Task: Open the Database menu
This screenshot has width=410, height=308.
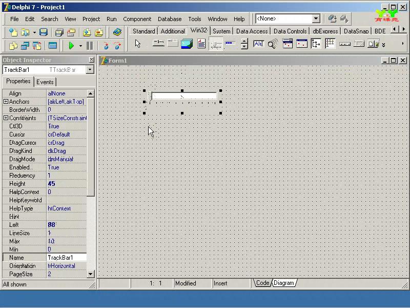Action: 170,19
